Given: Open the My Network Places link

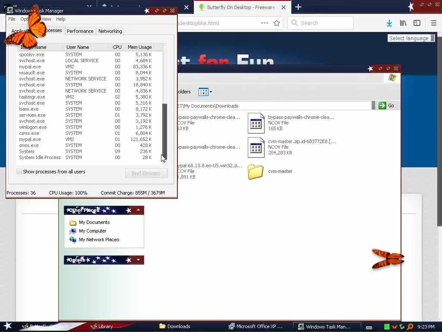Looking at the screenshot, I should (x=99, y=239).
